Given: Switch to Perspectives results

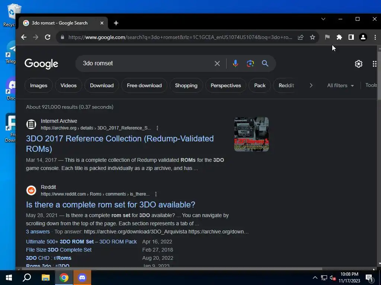Looking at the screenshot, I should click(x=226, y=85).
